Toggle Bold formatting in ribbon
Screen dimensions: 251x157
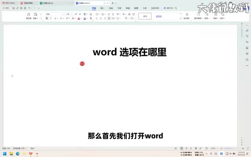[47, 18]
